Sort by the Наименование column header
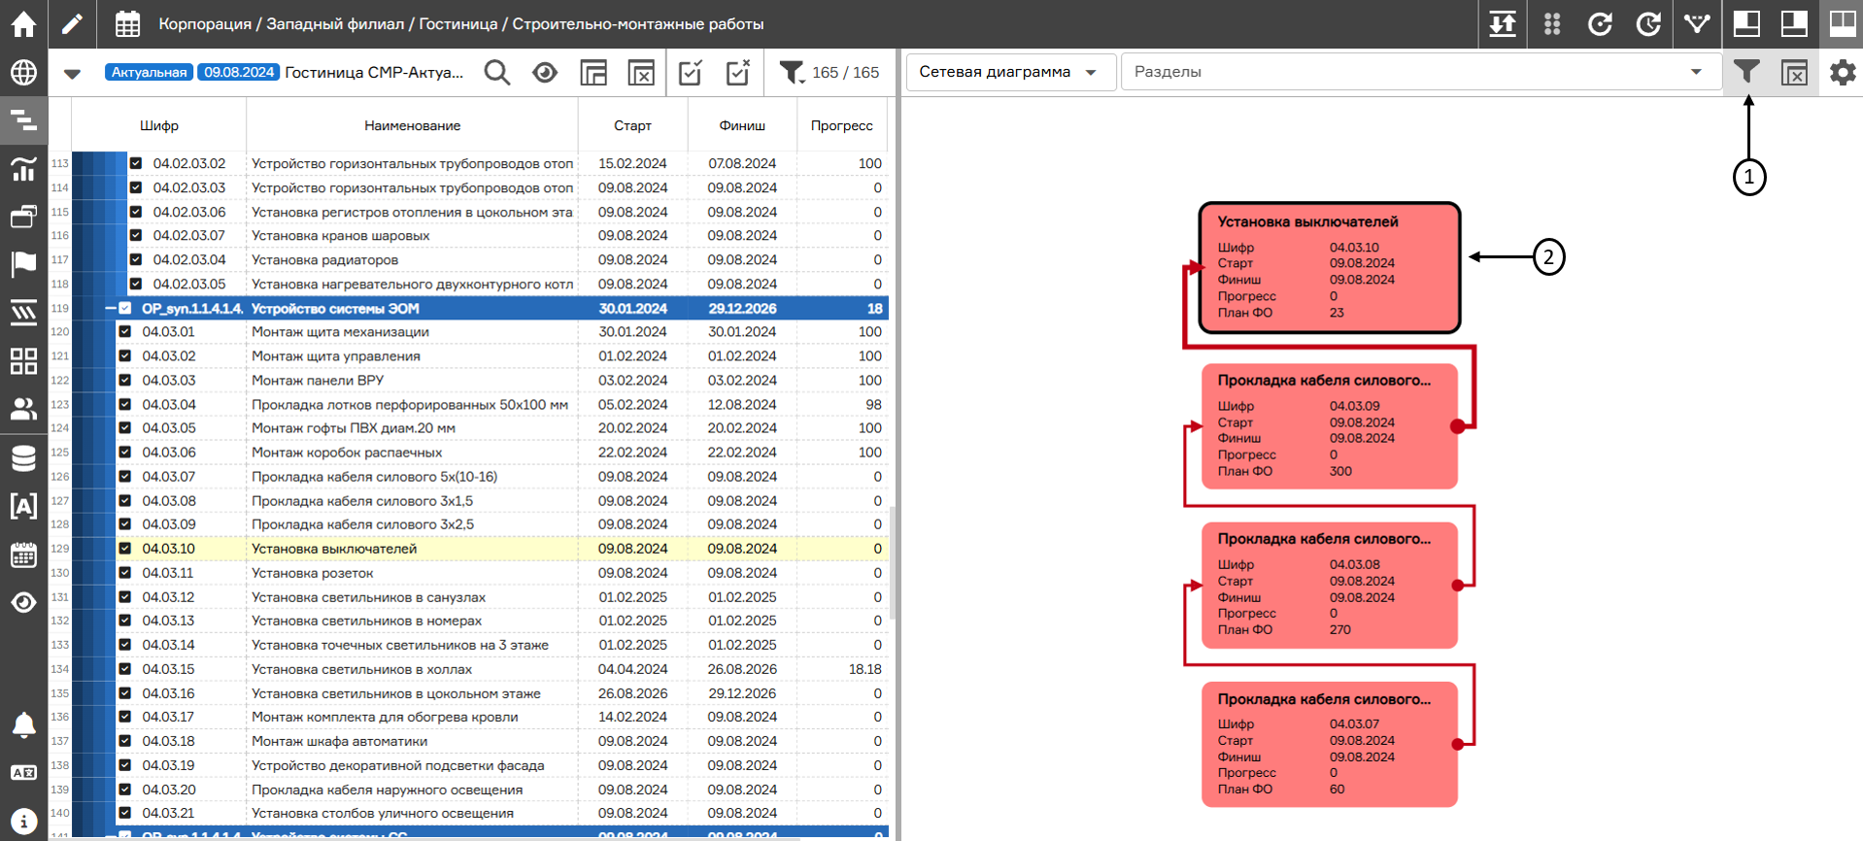The image size is (1863, 841). 412,125
